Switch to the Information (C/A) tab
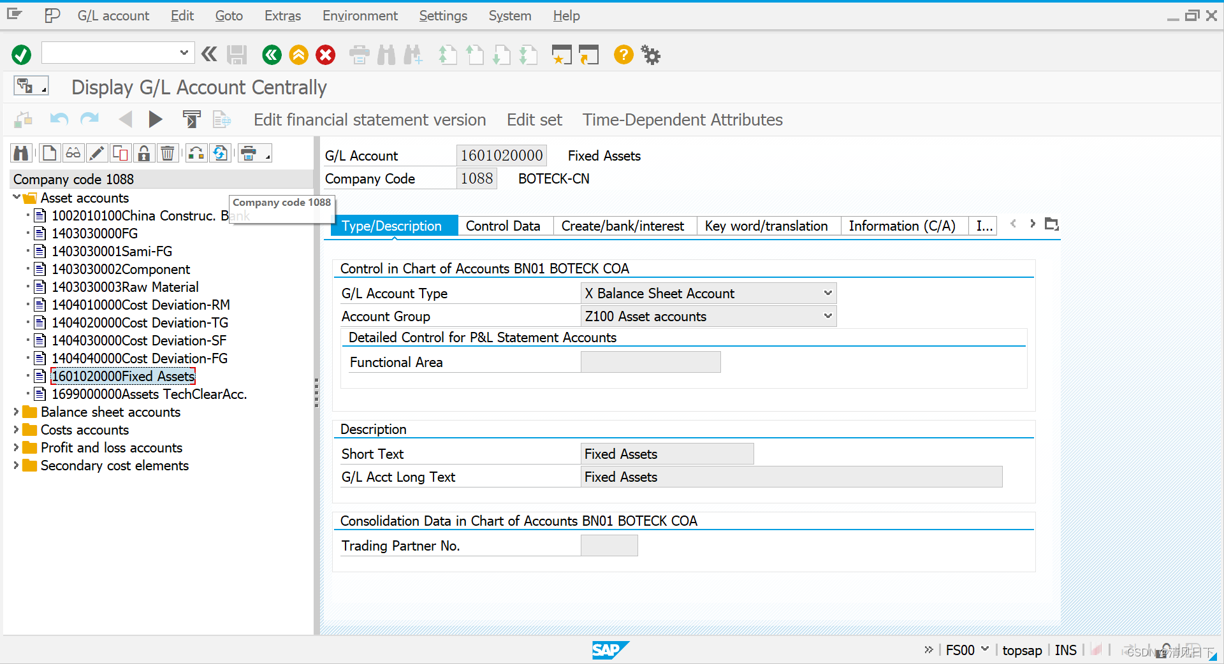 (x=903, y=226)
